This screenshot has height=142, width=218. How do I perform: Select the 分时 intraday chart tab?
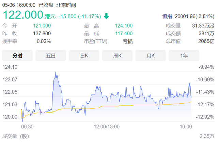point(17,56)
